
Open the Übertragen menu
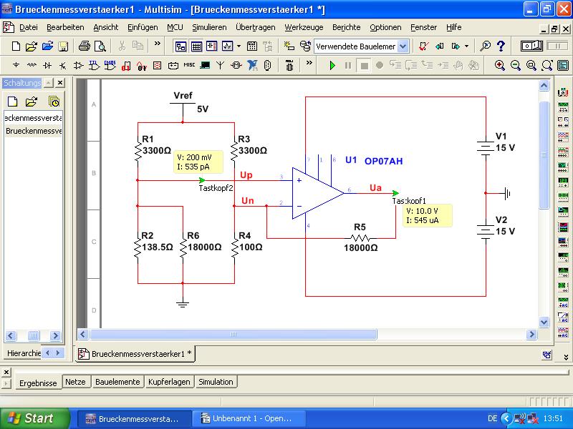pyautogui.click(x=255, y=27)
